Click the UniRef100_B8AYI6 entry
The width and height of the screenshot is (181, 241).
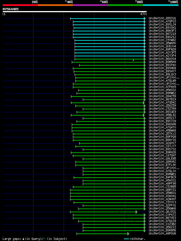pos(162,140)
